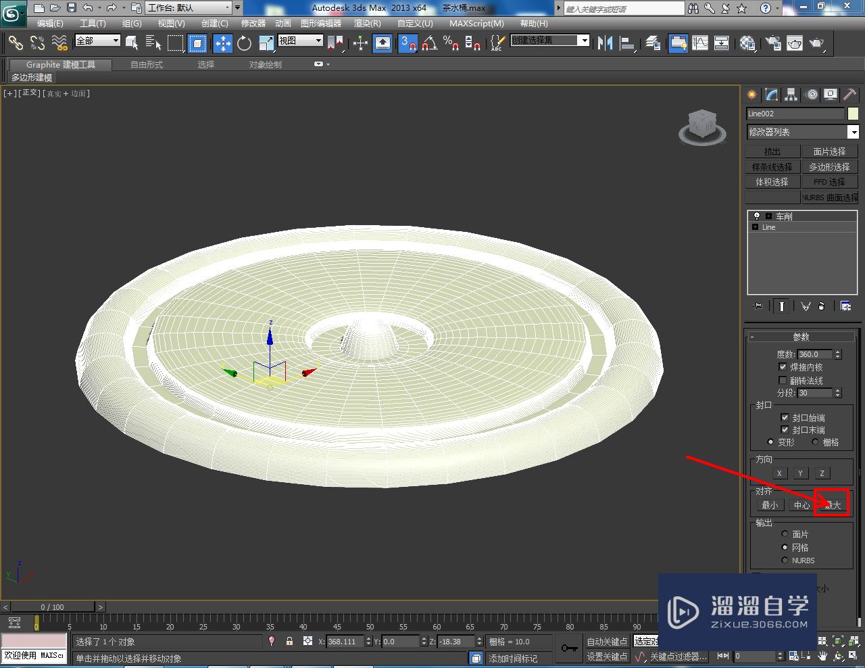The height and width of the screenshot is (668, 865).
Task: Open the 全部 selection filter dropdown
Action: click(x=97, y=41)
